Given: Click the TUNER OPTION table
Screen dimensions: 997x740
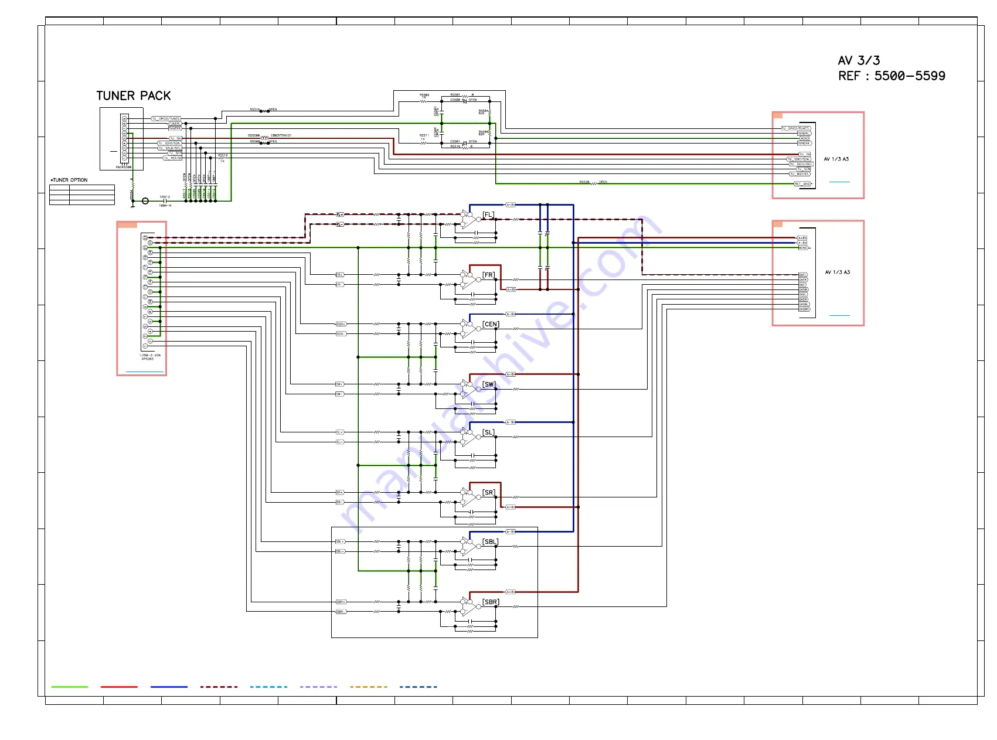Looking at the screenshot, I should (82, 195).
